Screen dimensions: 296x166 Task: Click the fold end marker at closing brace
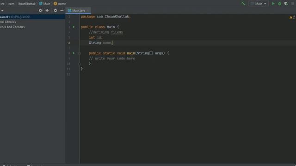tap(80, 64)
